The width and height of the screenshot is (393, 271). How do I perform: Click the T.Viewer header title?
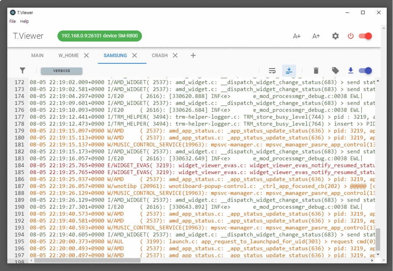tap(28, 36)
